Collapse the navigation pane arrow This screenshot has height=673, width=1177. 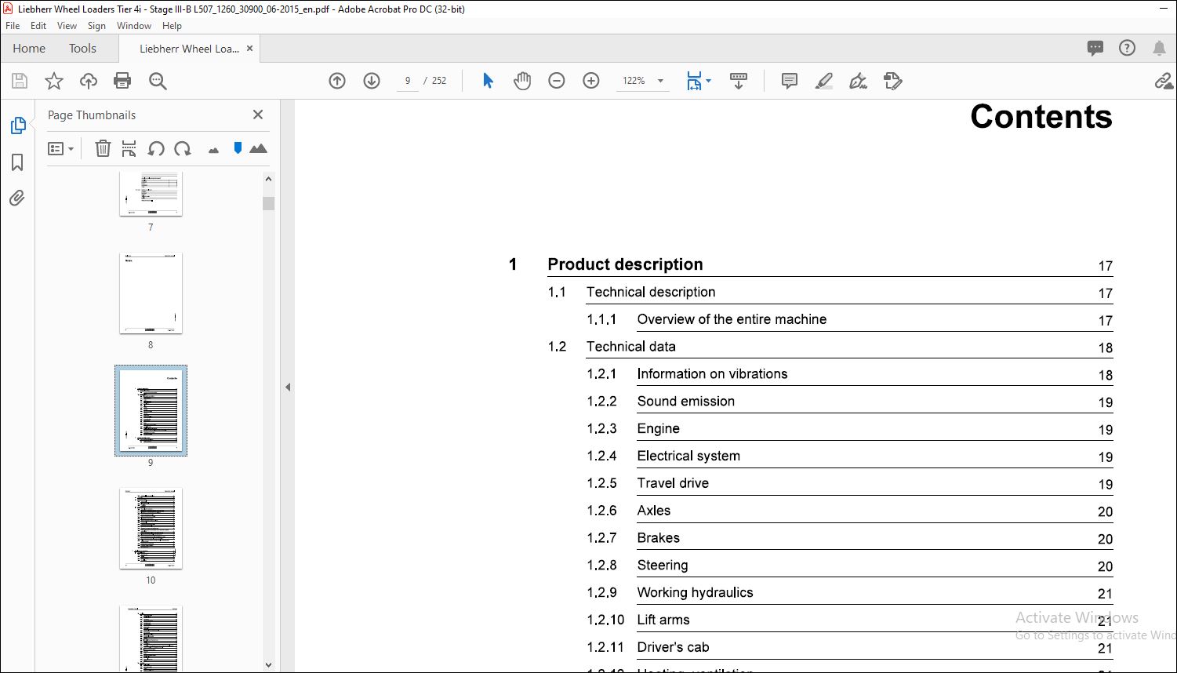tap(288, 387)
